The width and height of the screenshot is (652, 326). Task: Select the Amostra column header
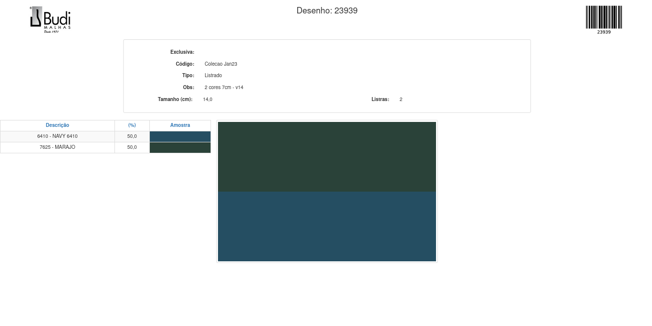point(180,125)
